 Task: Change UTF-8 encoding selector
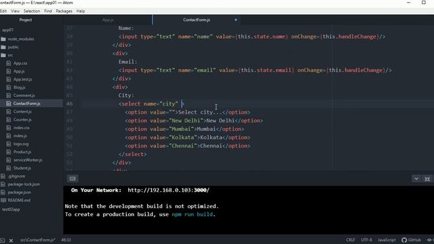point(366,240)
